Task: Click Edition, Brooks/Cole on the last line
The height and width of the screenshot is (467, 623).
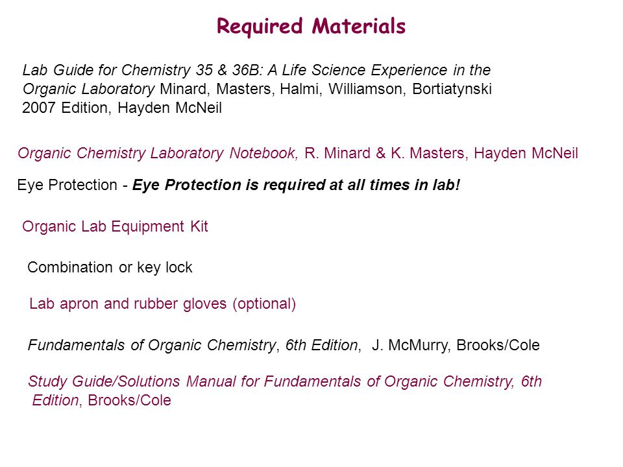Action: (102, 400)
